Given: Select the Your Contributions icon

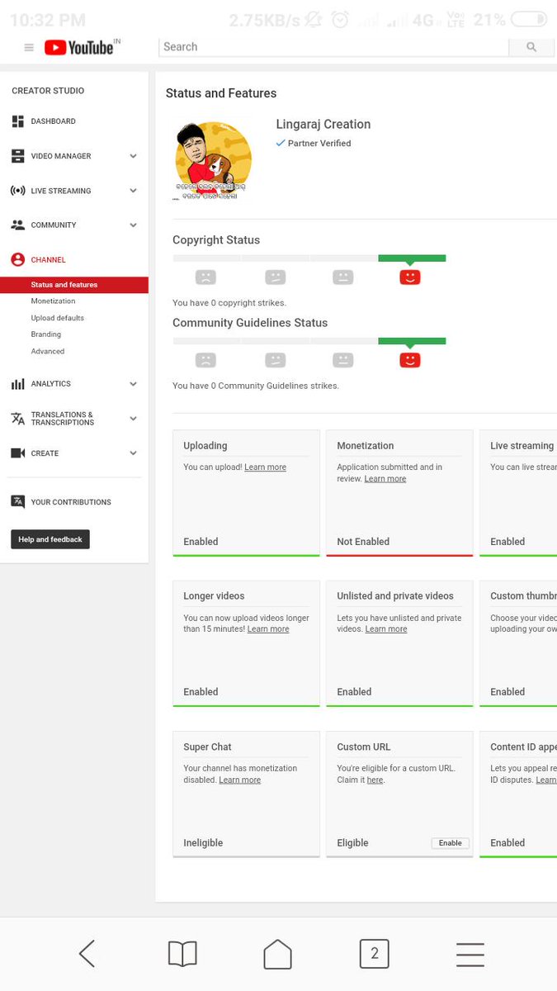Looking at the screenshot, I should [x=18, y=502].
